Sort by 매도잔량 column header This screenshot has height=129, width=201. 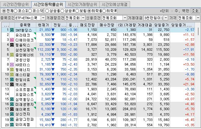(88, 25)
